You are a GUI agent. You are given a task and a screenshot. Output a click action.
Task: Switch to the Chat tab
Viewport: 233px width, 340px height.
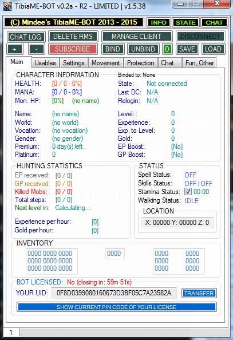[169, 63]
